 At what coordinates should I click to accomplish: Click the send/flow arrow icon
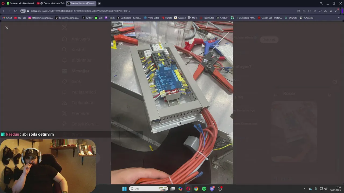tap(315, 11)
